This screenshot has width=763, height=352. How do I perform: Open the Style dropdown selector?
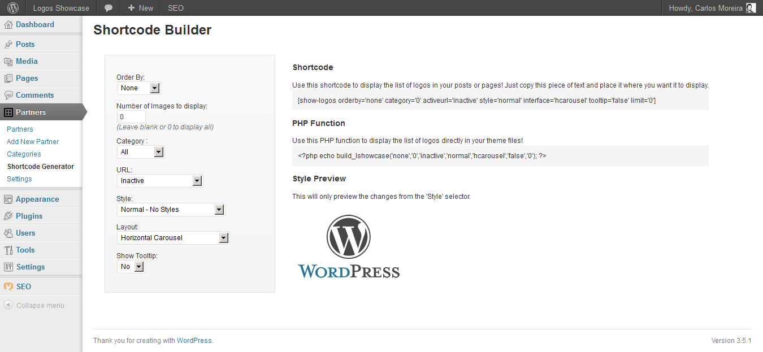pos(171,210)
